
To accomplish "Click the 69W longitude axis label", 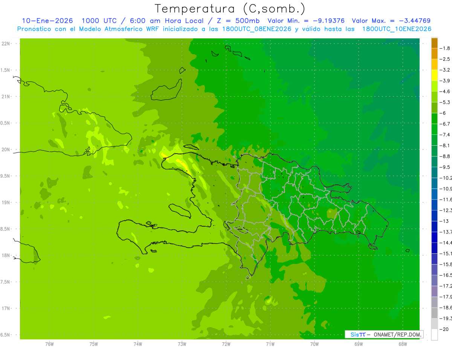I will click(359, 344).
